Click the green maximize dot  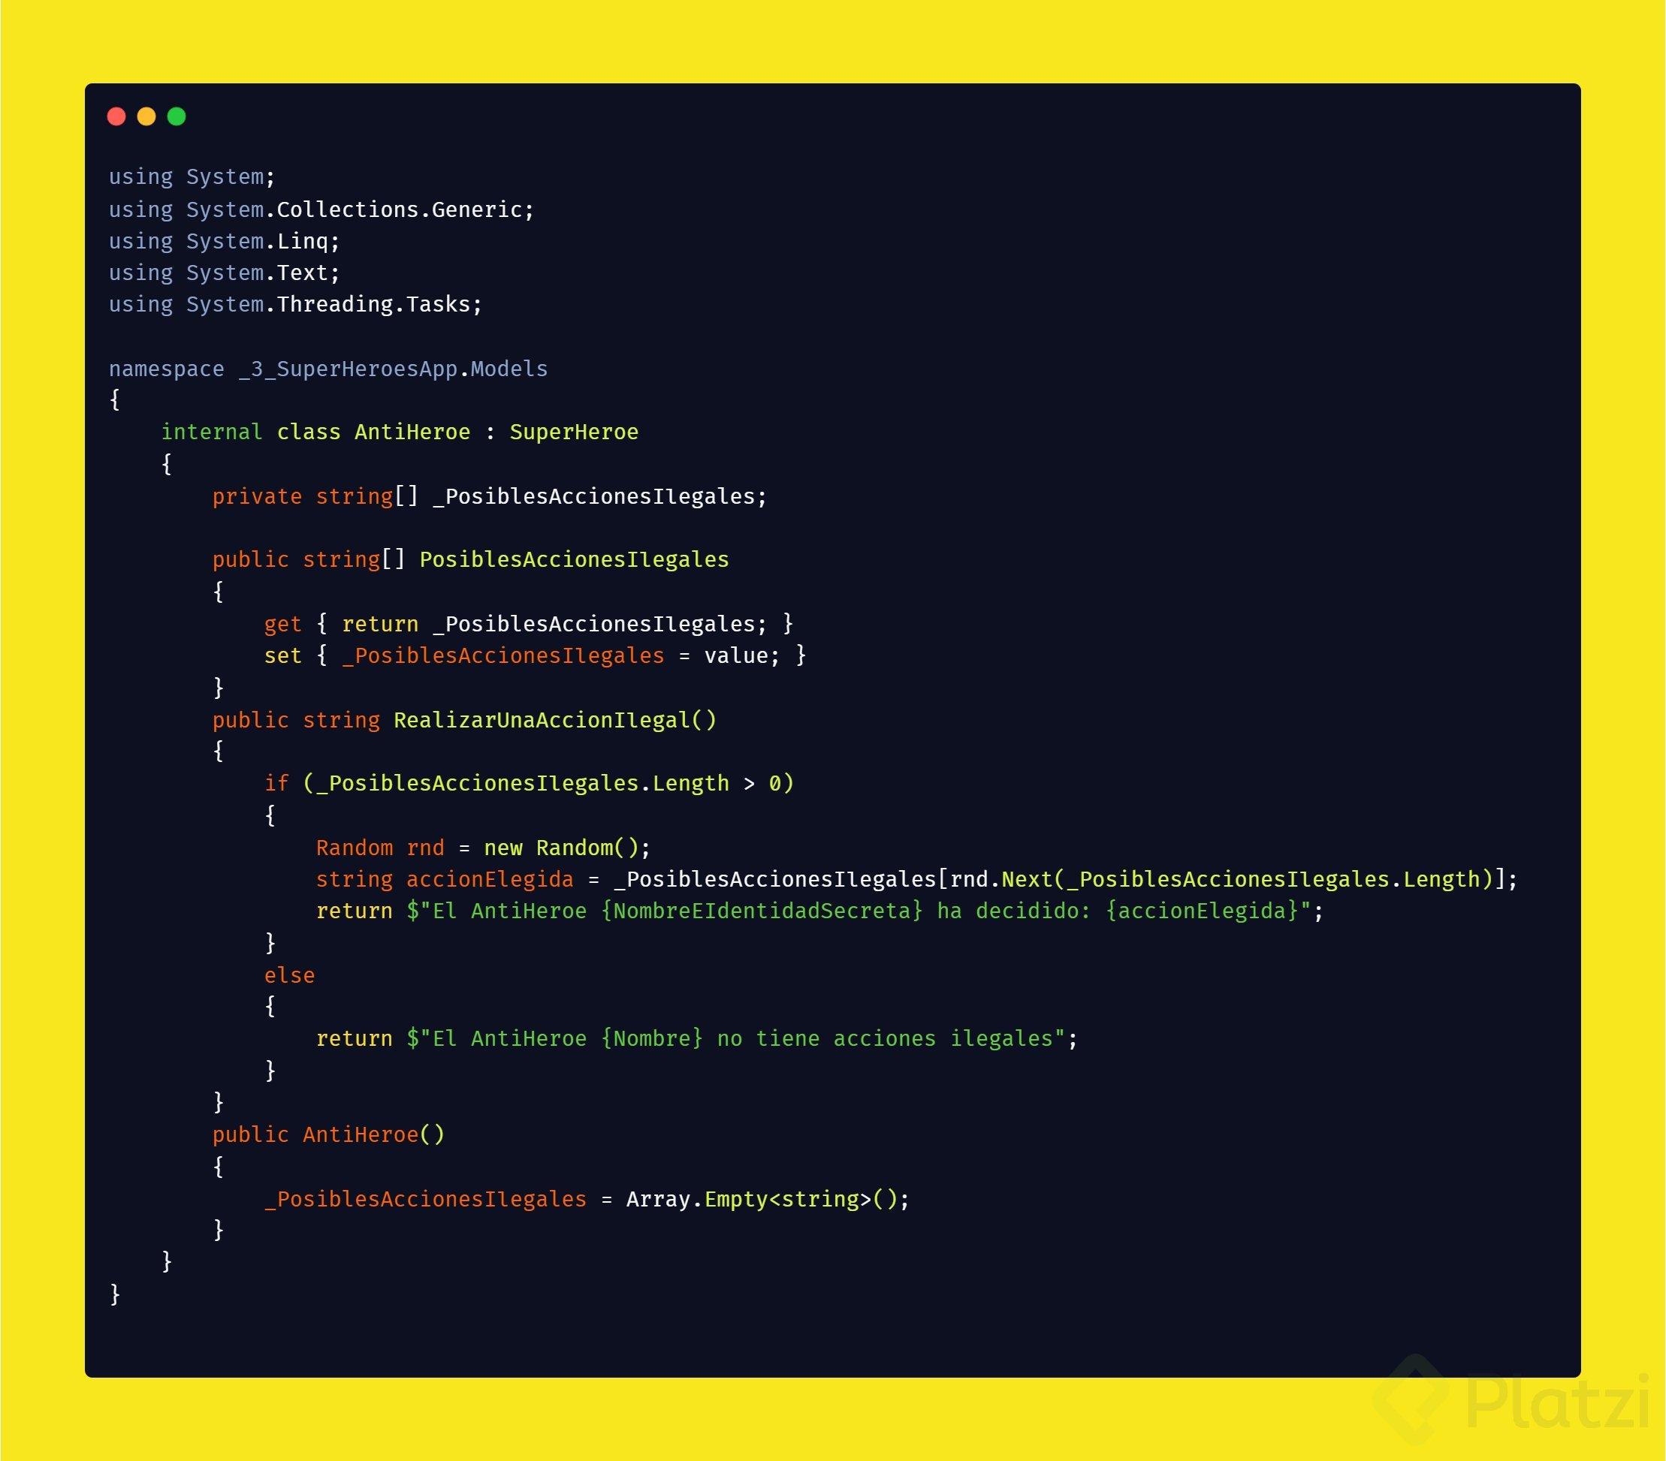coord(176,116)
